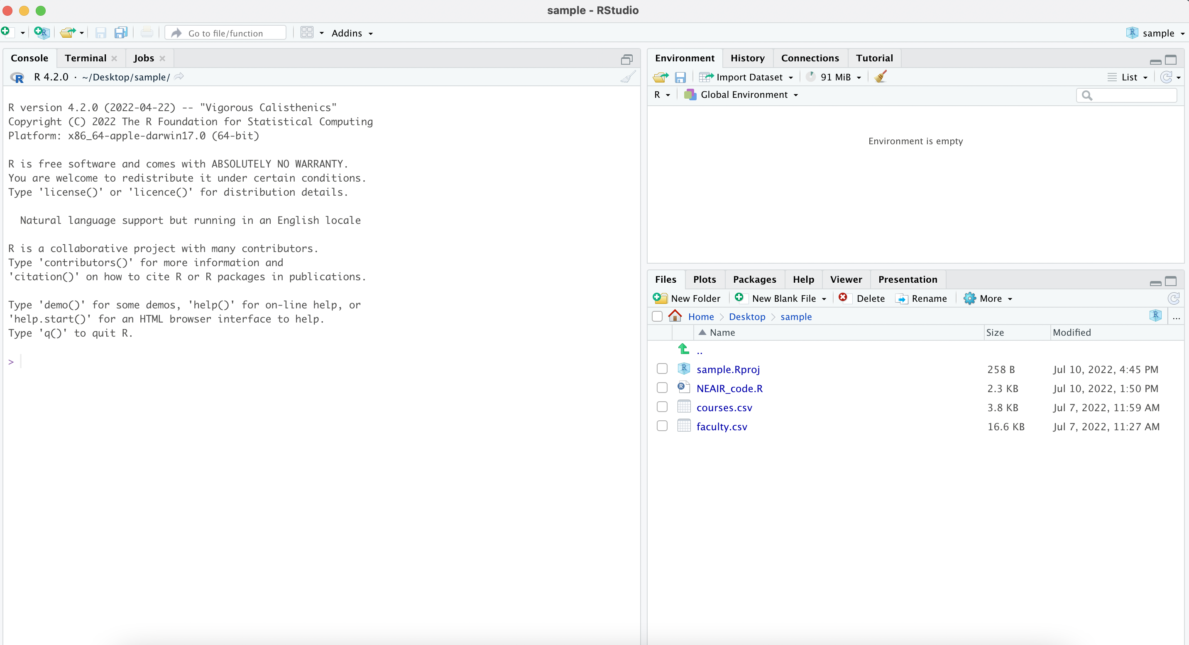Switch to the Packages tab
This screenshot has width=1189, height=645.
coord(754,279)
